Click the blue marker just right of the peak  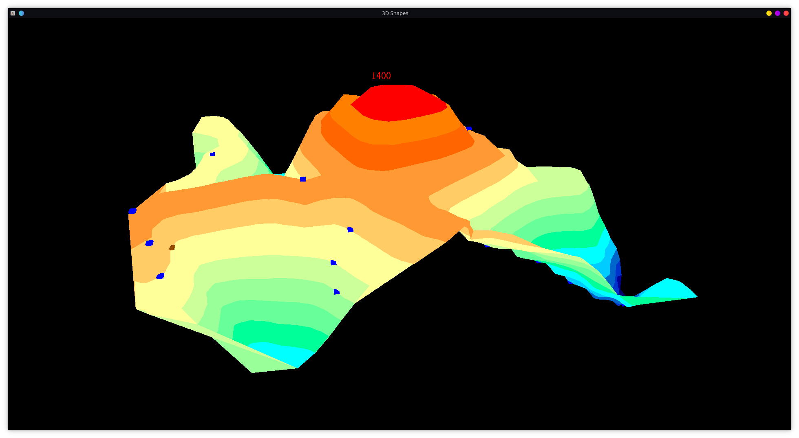tap(469, 129)
